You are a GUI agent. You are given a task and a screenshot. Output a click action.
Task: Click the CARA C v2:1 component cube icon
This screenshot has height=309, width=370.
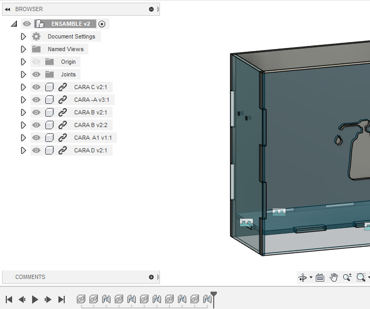coord(49,87)
